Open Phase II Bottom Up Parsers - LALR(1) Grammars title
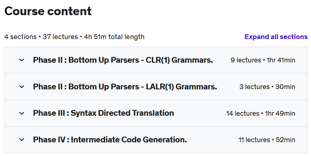This screenshot has width=311, height=156. click(125, 87)
